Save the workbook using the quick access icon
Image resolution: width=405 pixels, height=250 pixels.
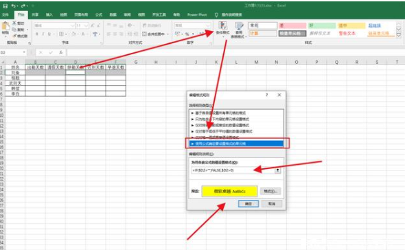[x=5, y=5]
